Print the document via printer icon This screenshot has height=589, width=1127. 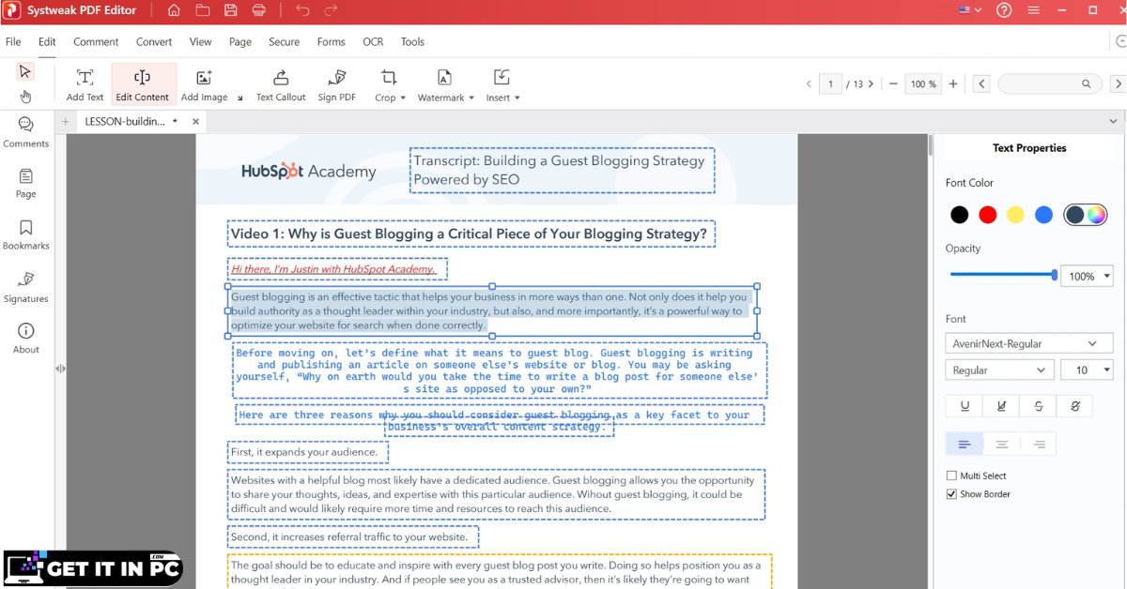coord(259,10)
